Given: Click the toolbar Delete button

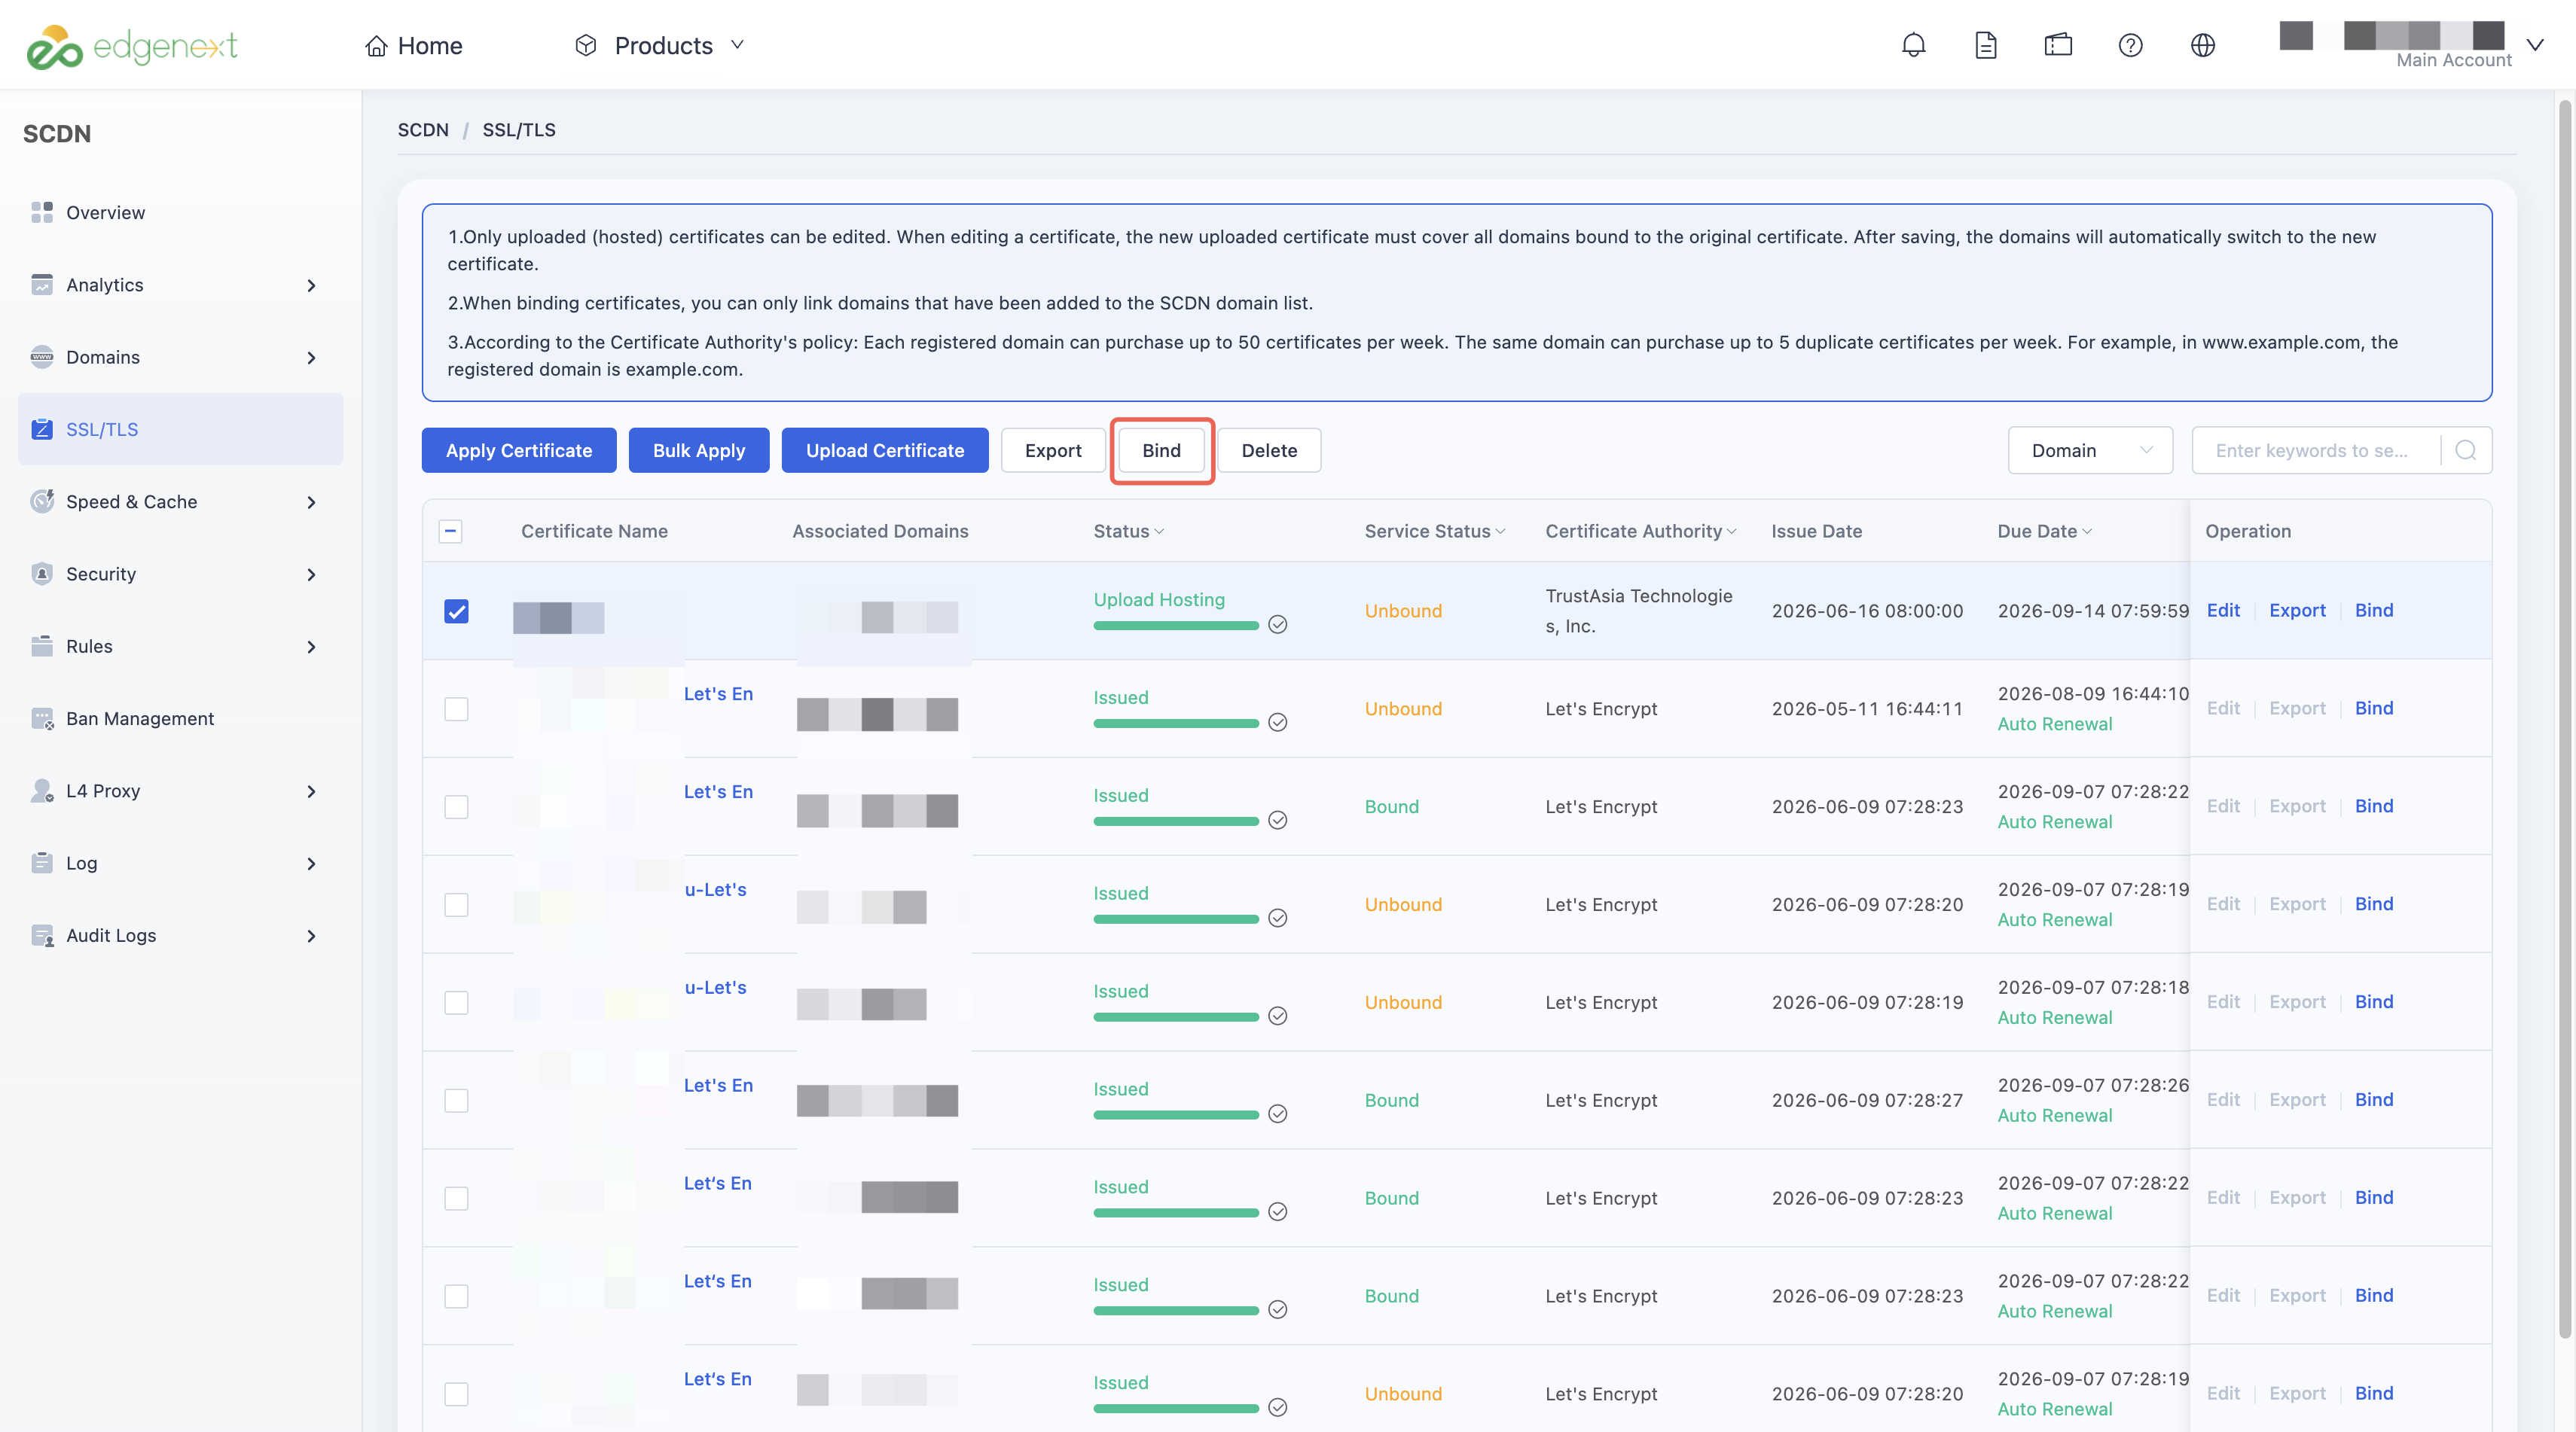Looking at the screenshot, I should pos(1269,451).
